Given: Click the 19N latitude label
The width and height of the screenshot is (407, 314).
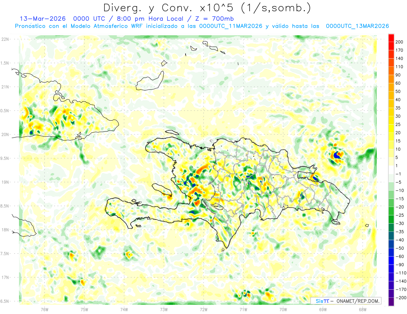Looking at the screenshot, I should tap(5, 182).
